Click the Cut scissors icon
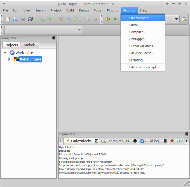Viewport: 190px width, 187px height. 61,19
